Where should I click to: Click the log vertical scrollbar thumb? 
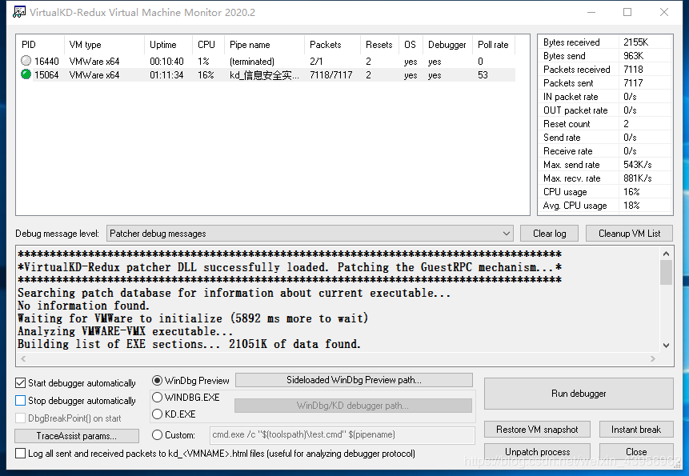point(666,272)
